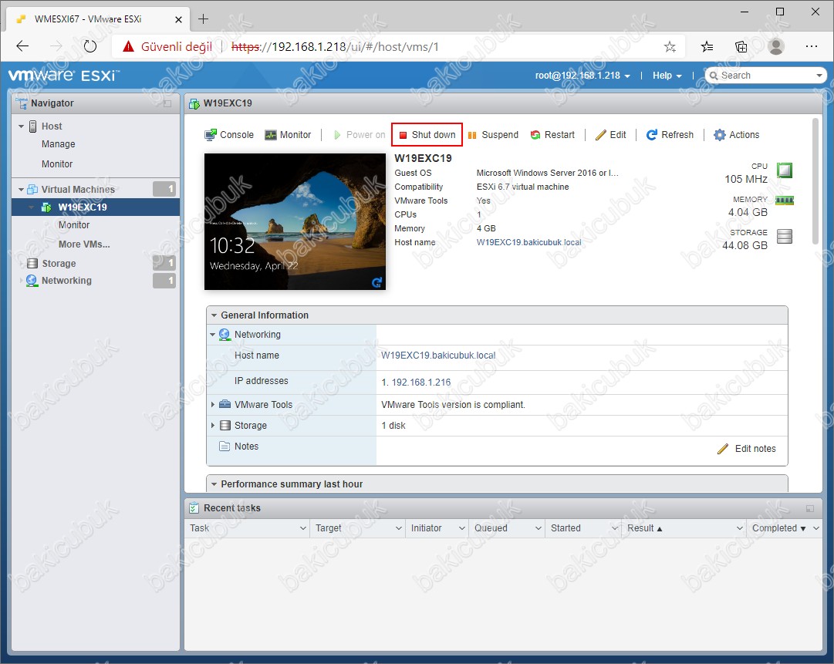Open Monitor under W19EXC19
This screenshot has width=834, height=664.
tap(74, 225)
